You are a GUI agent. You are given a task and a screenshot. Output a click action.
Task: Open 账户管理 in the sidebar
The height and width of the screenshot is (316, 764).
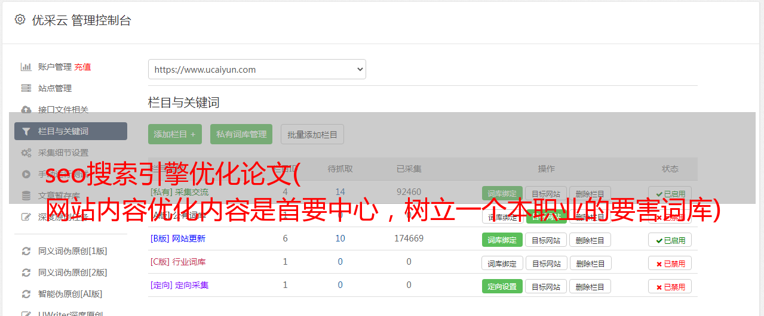click(x=55, y=67)
